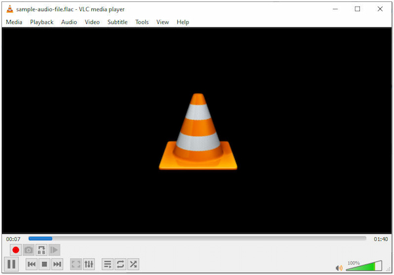Toggle the A-B loop button

pyautogui.click(x=41, y=250)
